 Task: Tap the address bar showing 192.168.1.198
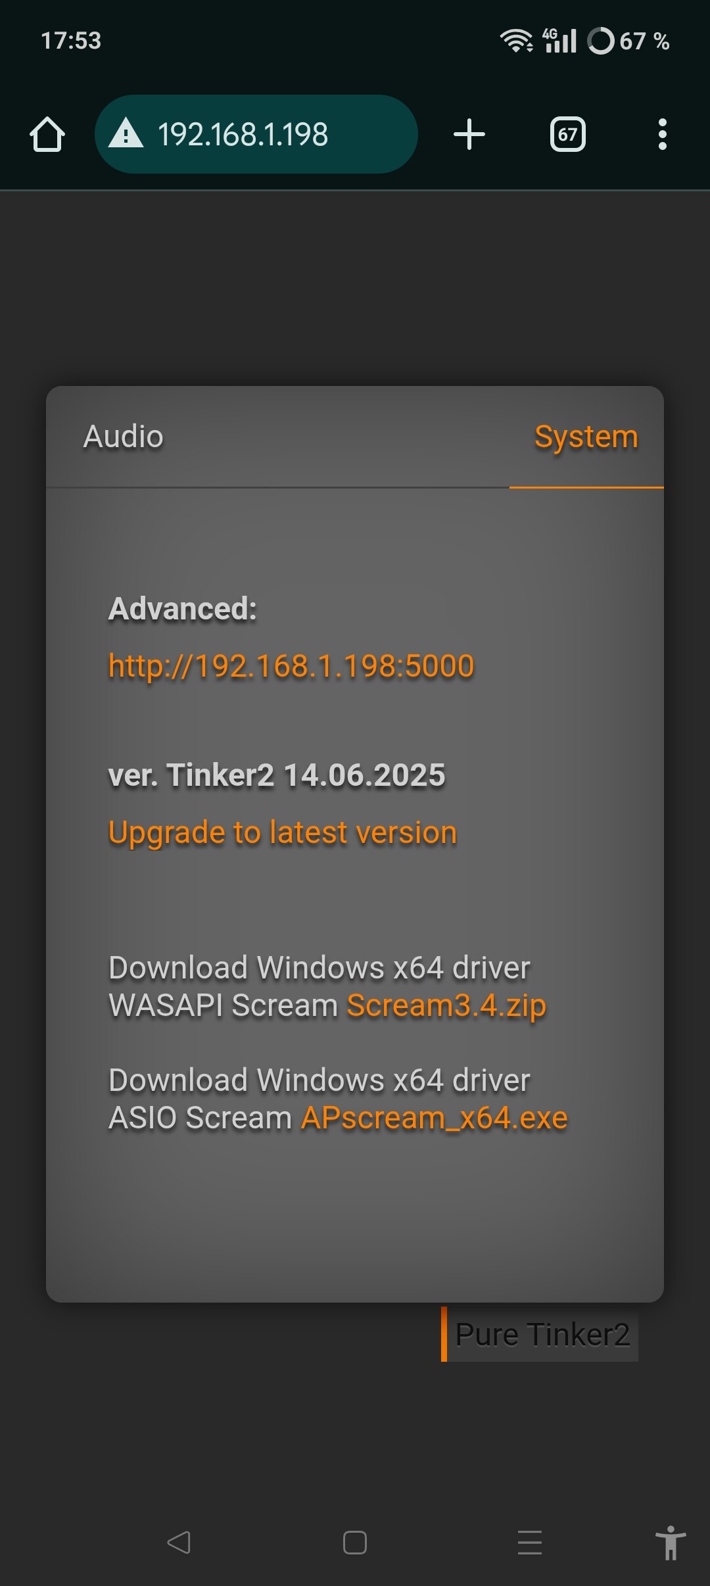(x=256, y=134)
